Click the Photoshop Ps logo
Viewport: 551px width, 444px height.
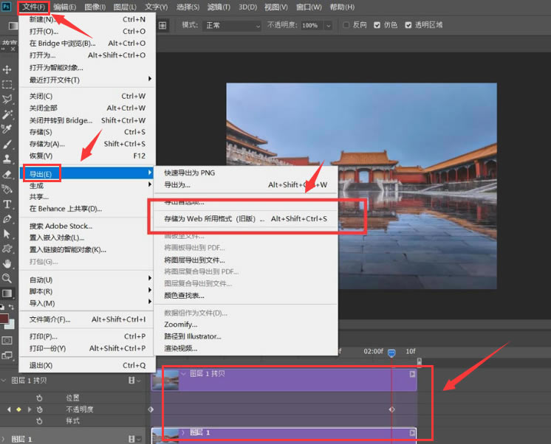tap(7, 7)
